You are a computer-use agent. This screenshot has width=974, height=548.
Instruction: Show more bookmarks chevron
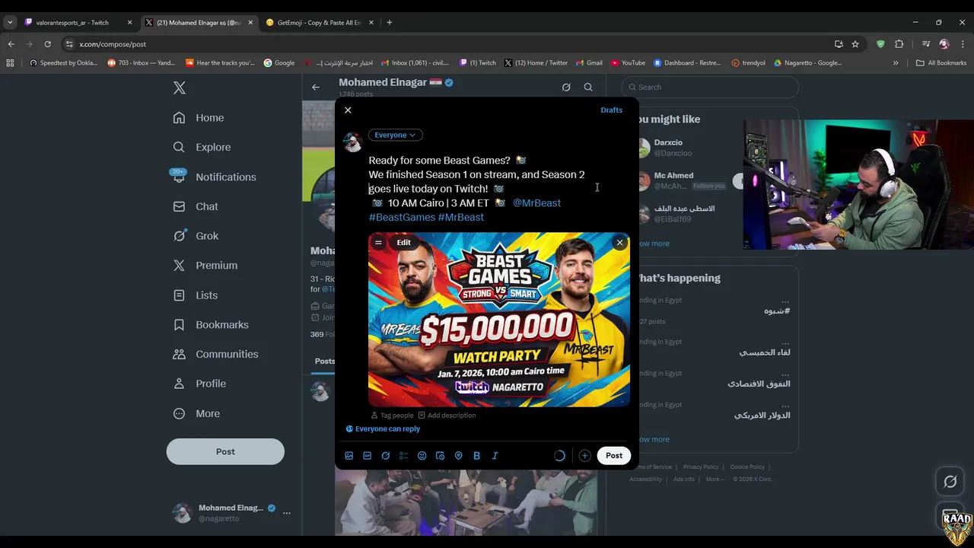pos(896,63)
